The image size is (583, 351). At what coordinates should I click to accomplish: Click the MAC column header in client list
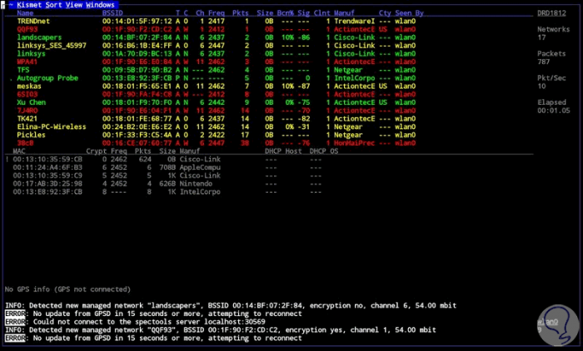click(19, 151)
